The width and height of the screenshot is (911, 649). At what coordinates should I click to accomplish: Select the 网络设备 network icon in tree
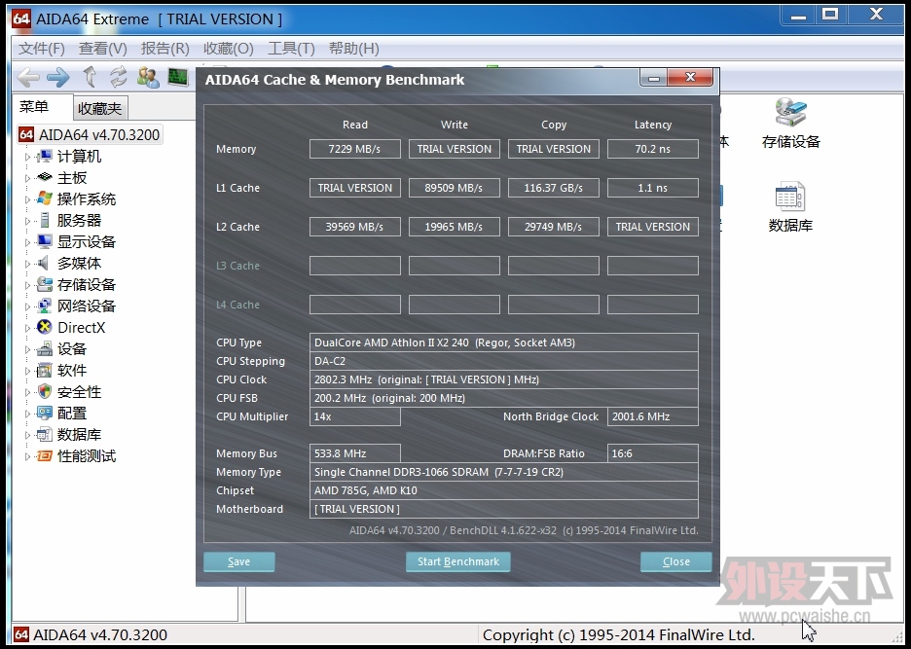(x=44, y=306)
